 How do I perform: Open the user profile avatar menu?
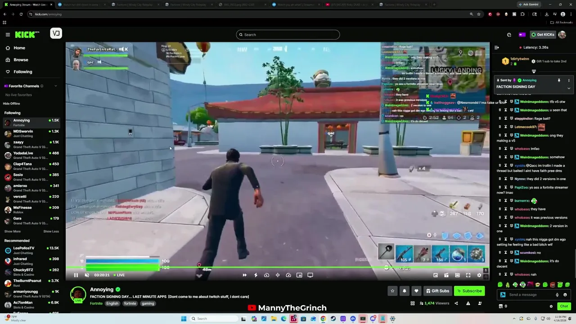point(562,35)
